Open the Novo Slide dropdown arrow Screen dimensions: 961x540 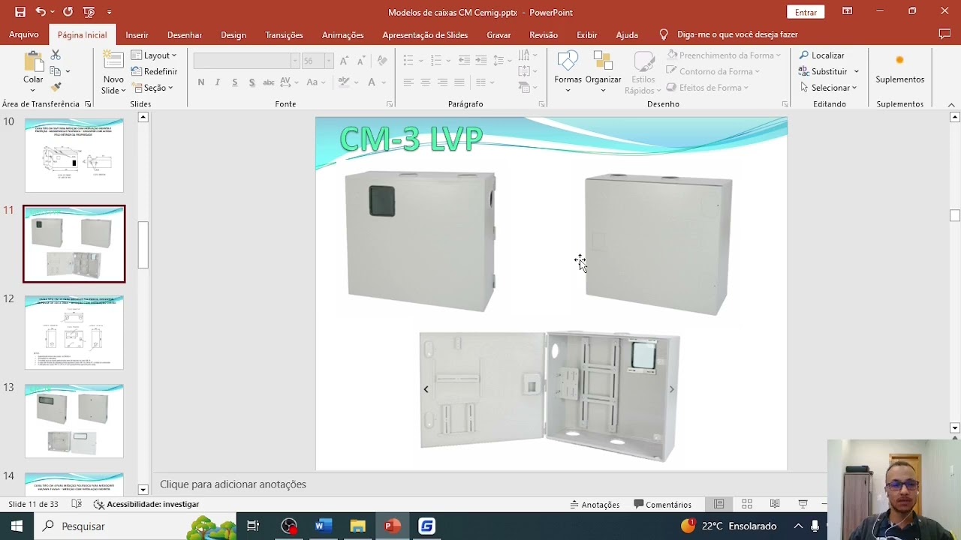click(125, 90)
